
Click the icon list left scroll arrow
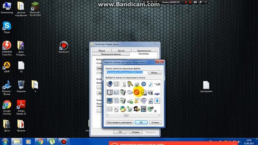click(x=108, y=115)
